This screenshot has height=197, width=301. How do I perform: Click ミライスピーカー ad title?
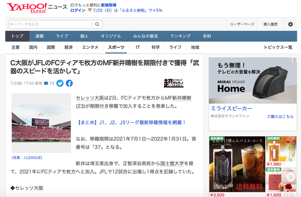pos(231,109)
